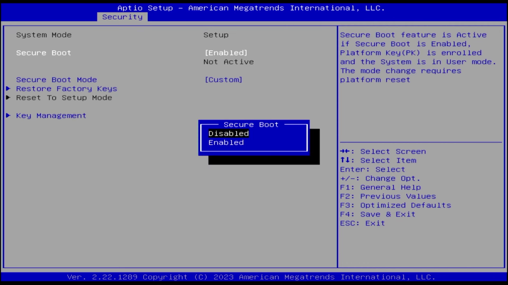The height and width of the screenshot is (285, 508).
Task: Click the Secure Boot popup title bar
Action: click(x=251, y=124)
